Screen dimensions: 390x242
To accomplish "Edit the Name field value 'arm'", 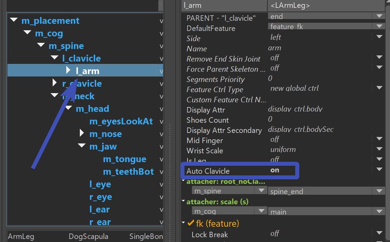I will coord(274,48).
